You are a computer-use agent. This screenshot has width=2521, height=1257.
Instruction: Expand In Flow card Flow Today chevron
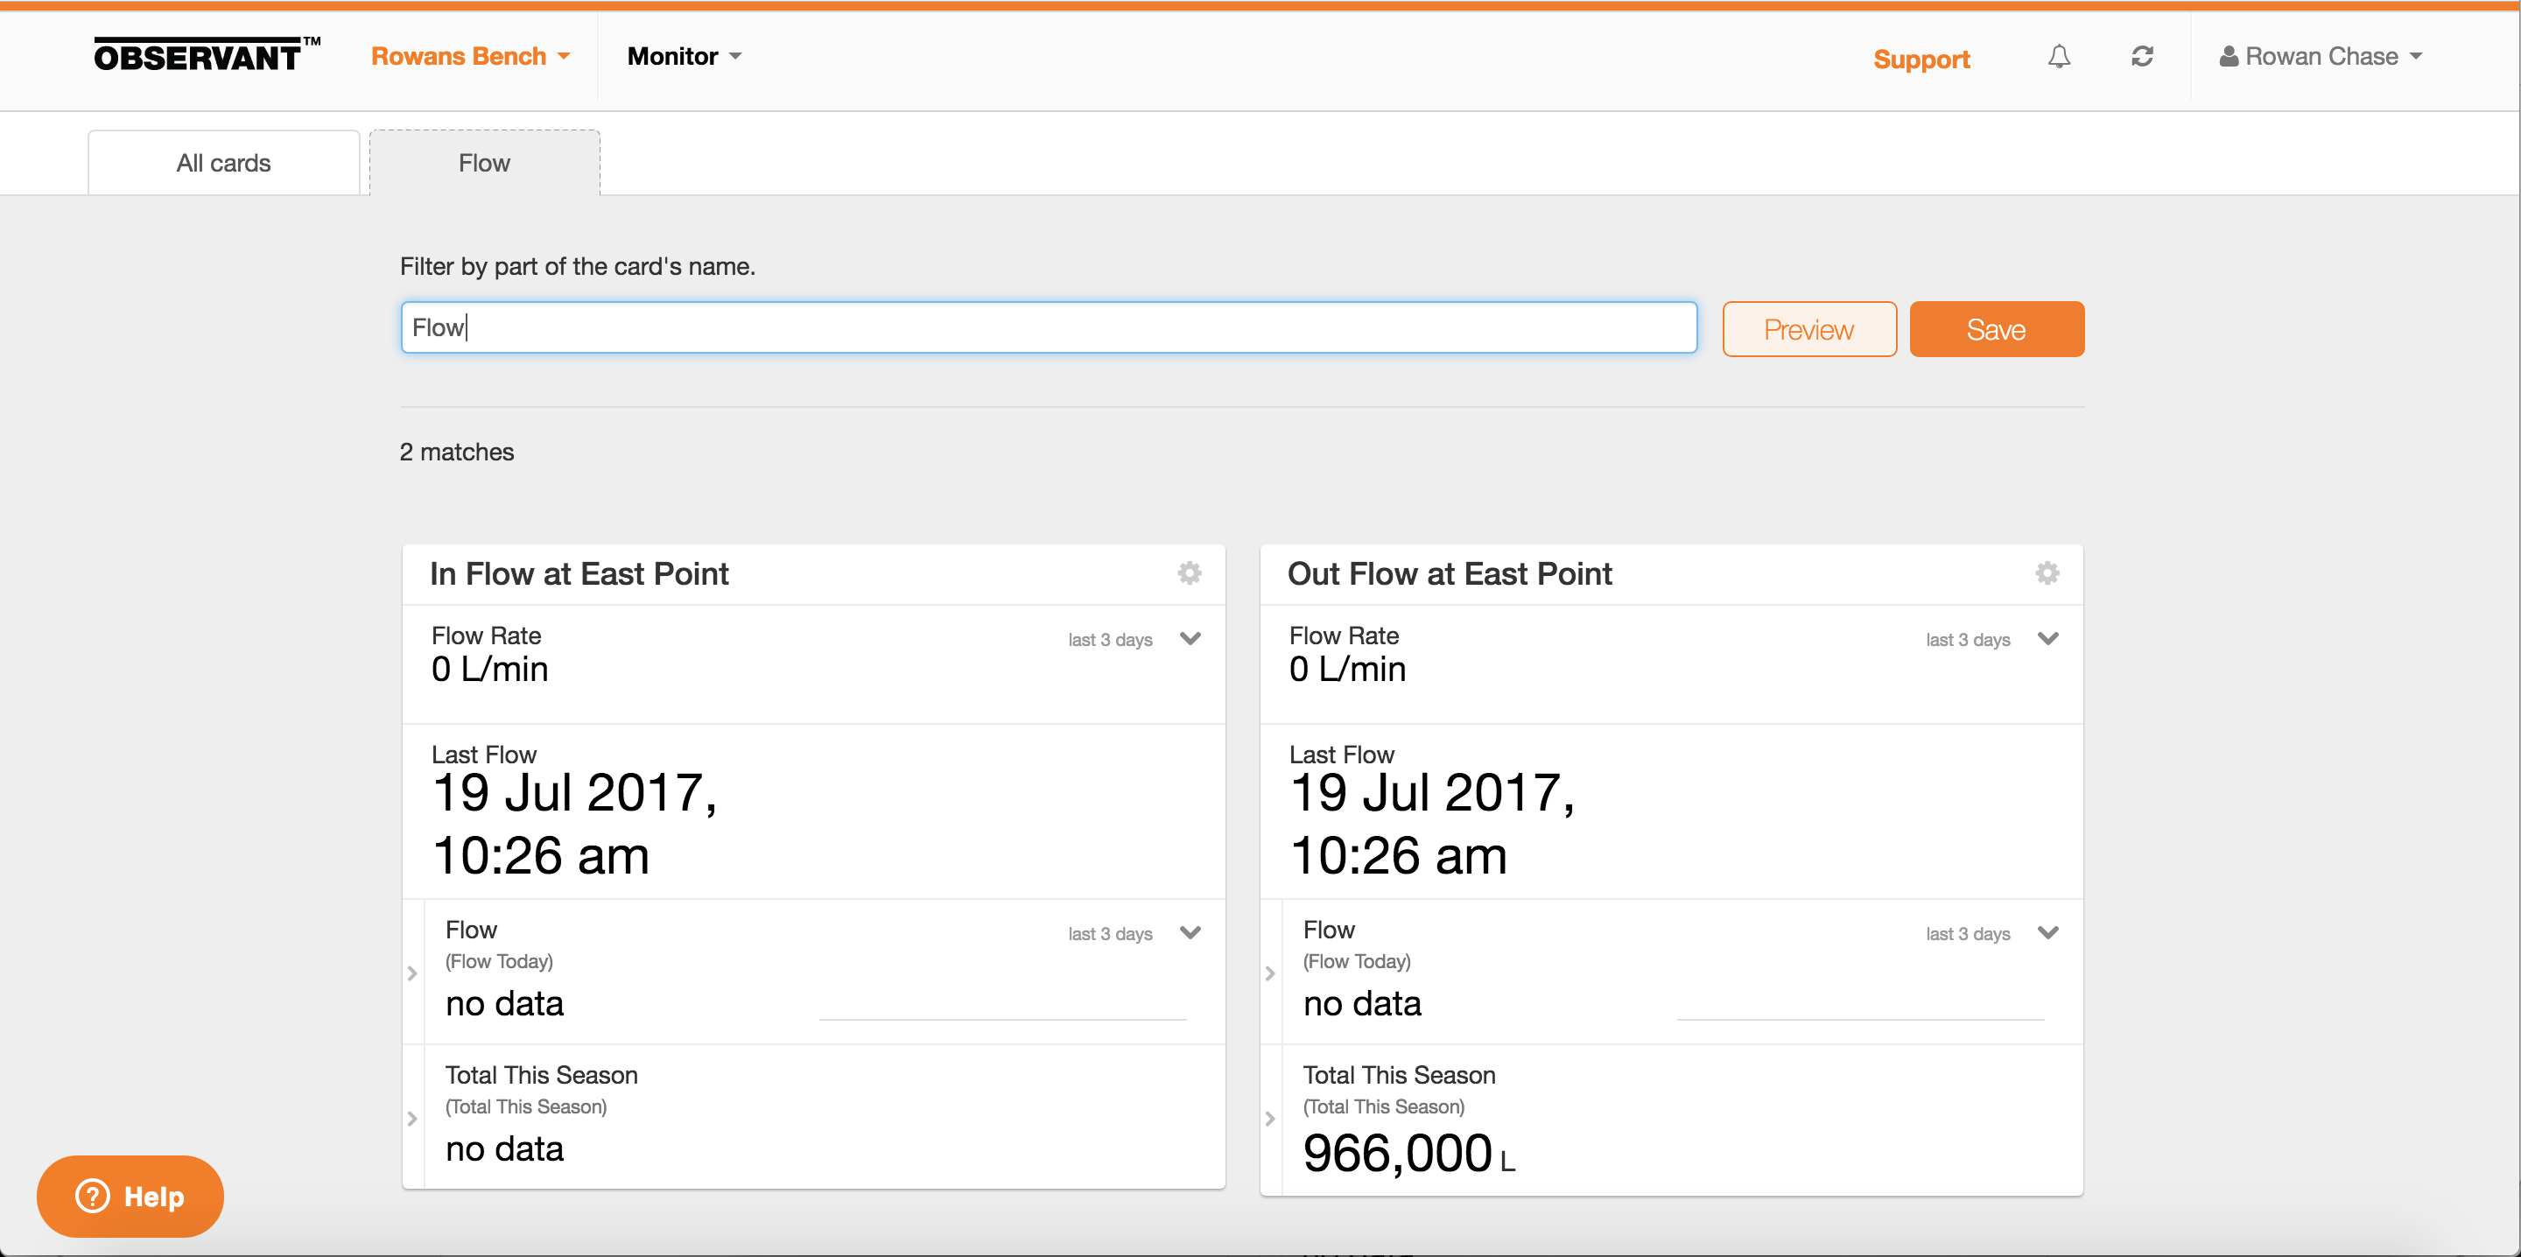point(1190,932)
